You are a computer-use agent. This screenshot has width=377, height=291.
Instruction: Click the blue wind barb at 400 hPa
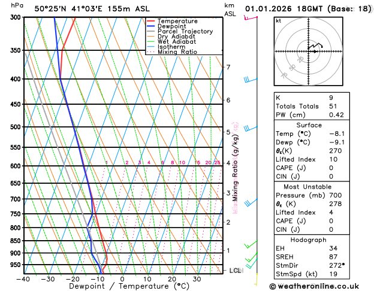click(251, 80)
